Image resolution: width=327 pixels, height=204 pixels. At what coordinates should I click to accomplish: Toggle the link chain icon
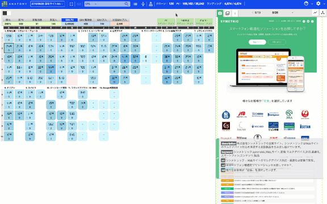click(x=79, y=4)
